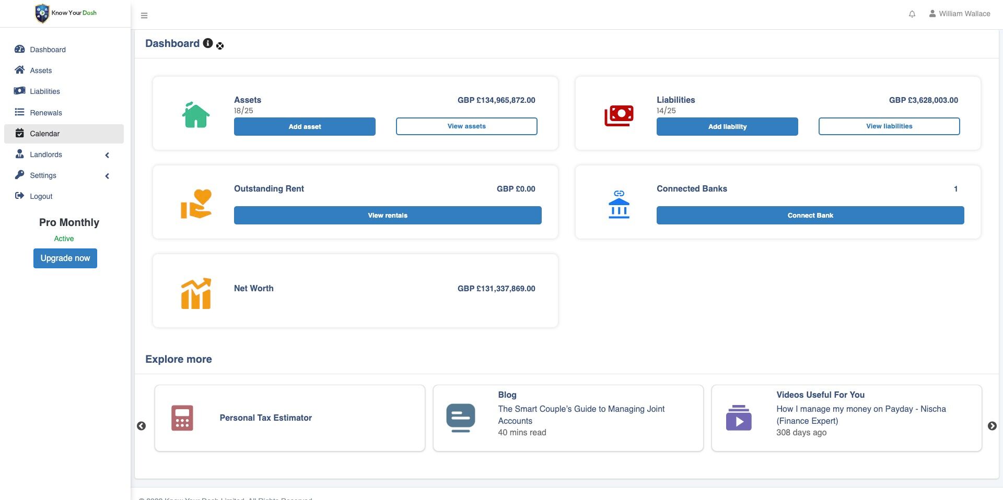Click the green house icon on Assets card
The width and height of the screenshot is (1003, 500).
(x=196, y=114)
